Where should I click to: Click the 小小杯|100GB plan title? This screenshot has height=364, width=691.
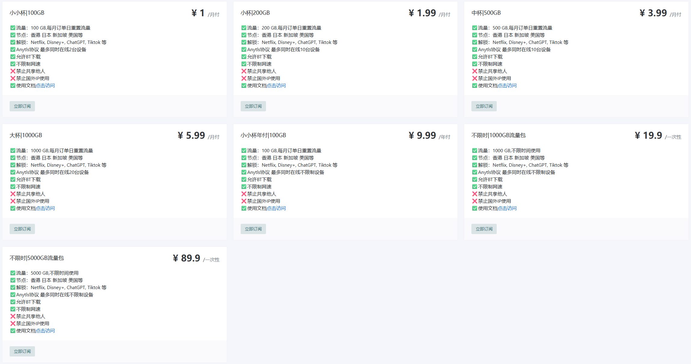[x=27, y=13]
